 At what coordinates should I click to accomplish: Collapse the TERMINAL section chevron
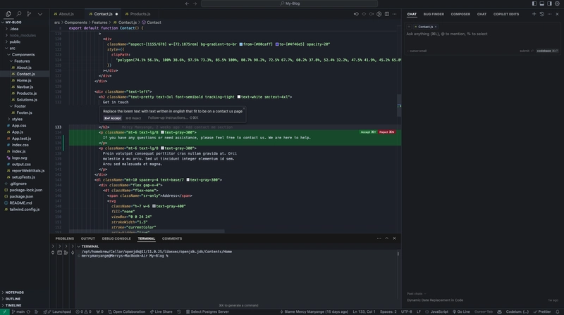coord(79,247)
